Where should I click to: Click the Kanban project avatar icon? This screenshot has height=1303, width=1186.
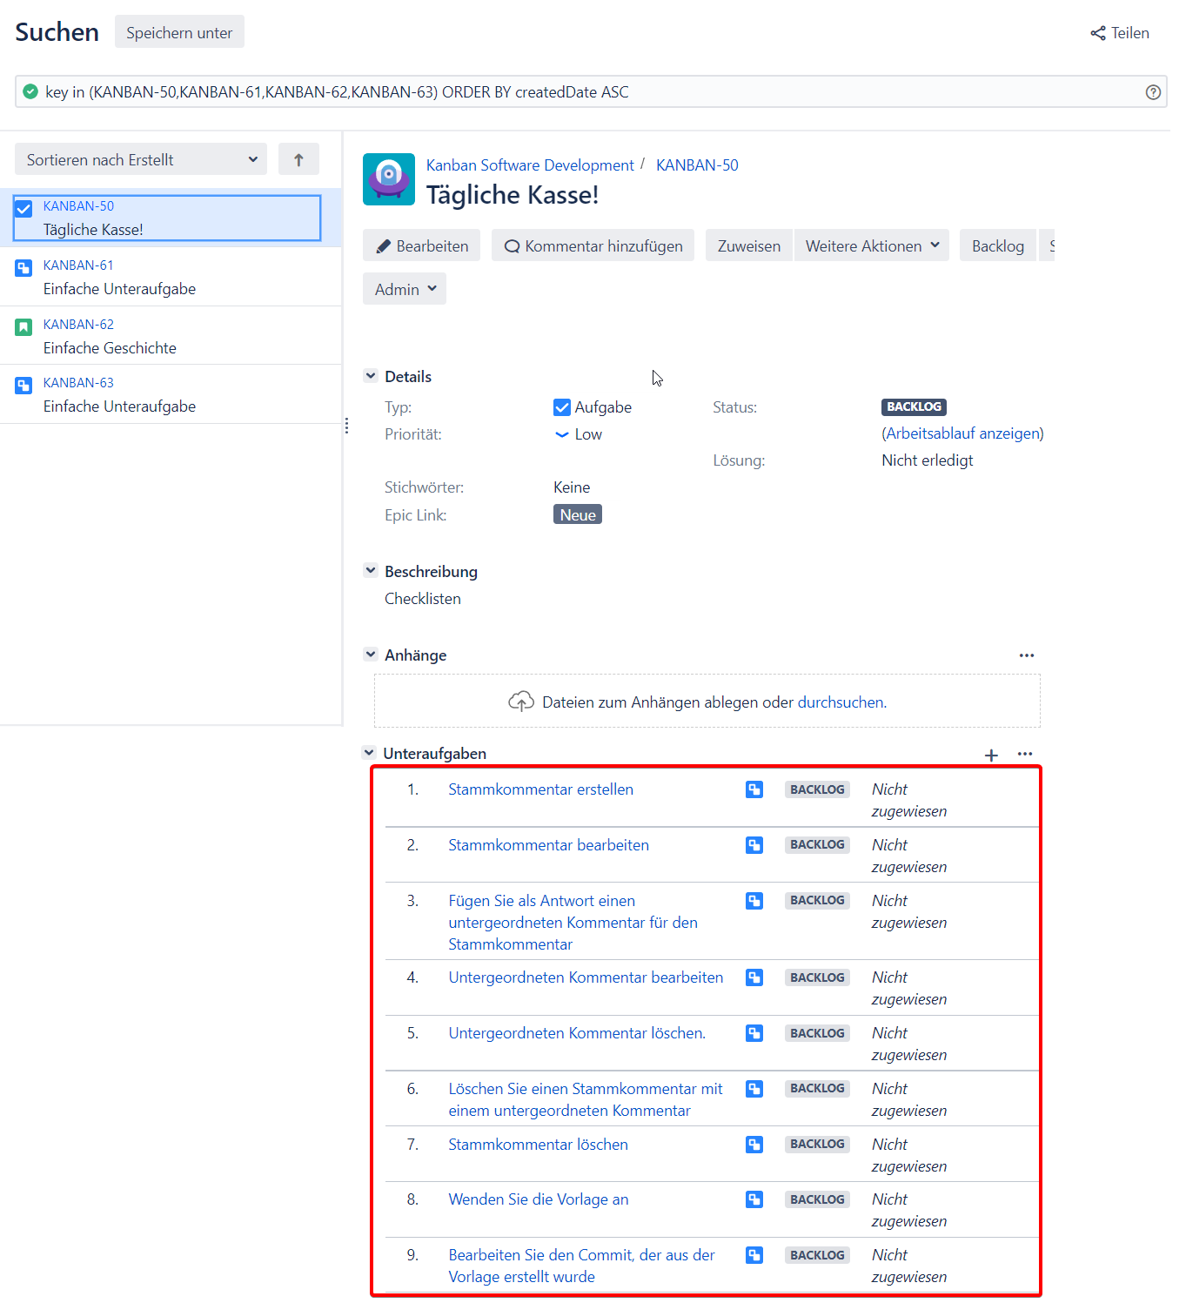click(389, 179)
